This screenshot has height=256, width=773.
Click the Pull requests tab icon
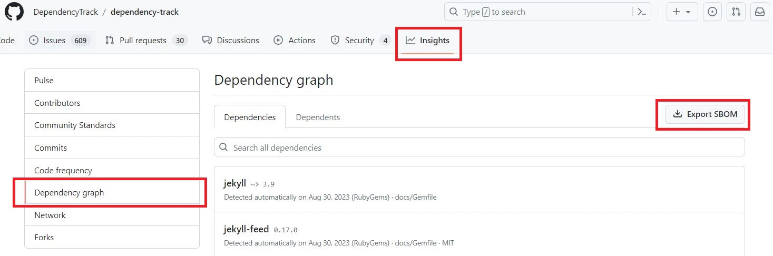pos(110,40)
